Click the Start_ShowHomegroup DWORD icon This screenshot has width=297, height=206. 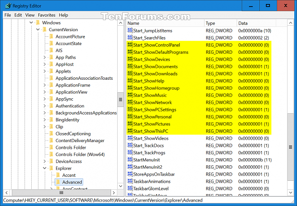pyautogui.click(x=130, y=88)
